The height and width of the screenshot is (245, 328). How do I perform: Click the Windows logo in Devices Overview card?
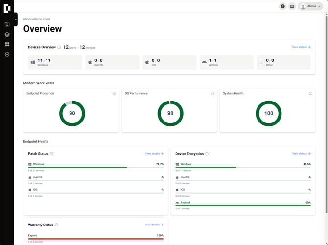click(33, 62)
